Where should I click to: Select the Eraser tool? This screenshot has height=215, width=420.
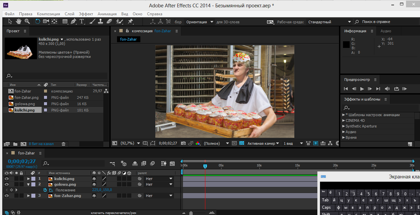coord(110,22)
